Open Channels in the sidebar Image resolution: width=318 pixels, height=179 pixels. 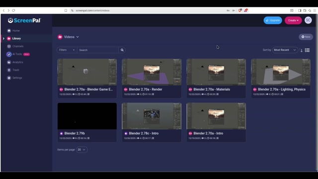(x=15, y=46)
